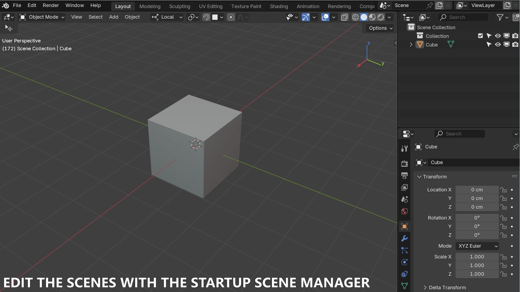Open the Scene properties tab
This screenshot has height=292, width=520.
[404, 199]
